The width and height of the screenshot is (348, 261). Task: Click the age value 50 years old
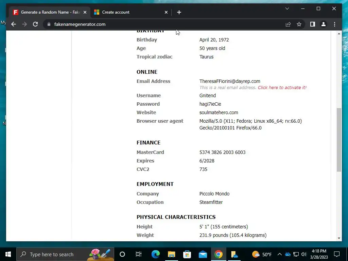click(212, 48)
